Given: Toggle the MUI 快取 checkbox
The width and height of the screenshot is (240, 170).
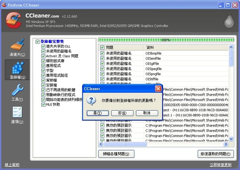Looking at the screenshot, I should coord(43,105).
